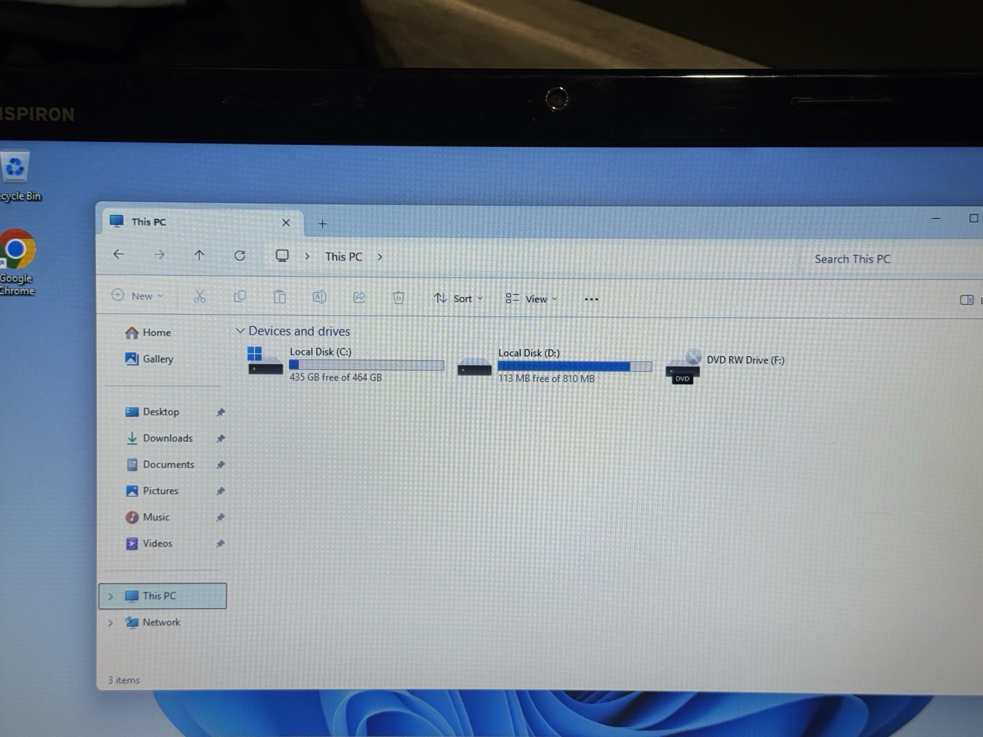Unpin Downloads using its pin icon
This screenshot has height=737, width=983.
click(x=220, y=439)
